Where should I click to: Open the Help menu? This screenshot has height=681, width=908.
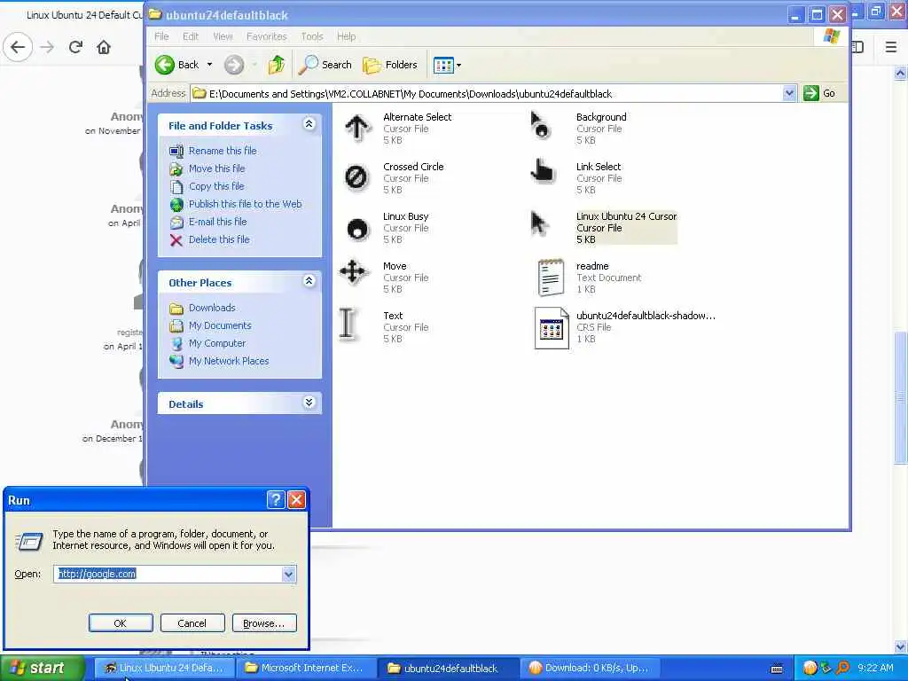347,36
